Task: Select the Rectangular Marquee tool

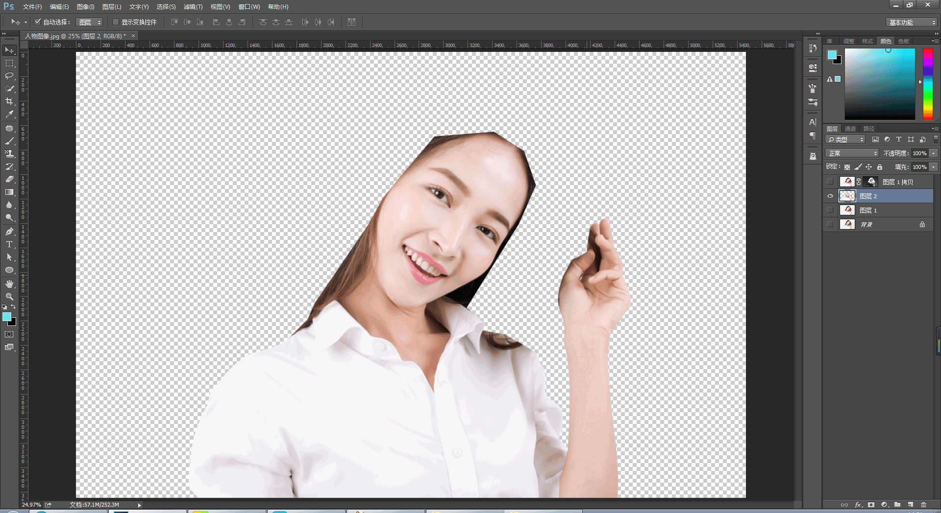Action: (9, 63)
